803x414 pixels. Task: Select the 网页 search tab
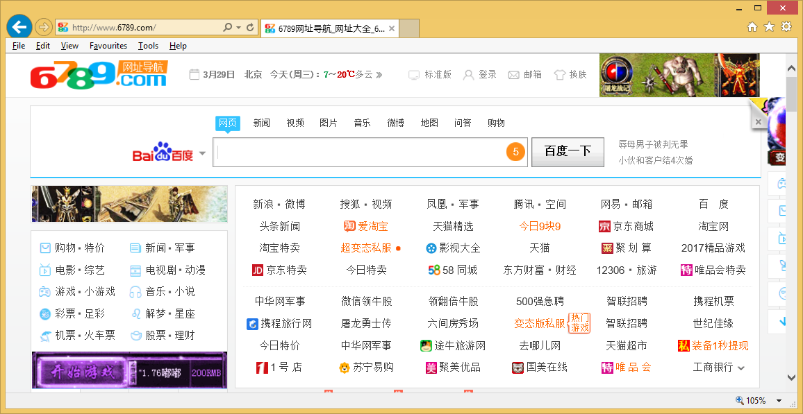point(227,123)
